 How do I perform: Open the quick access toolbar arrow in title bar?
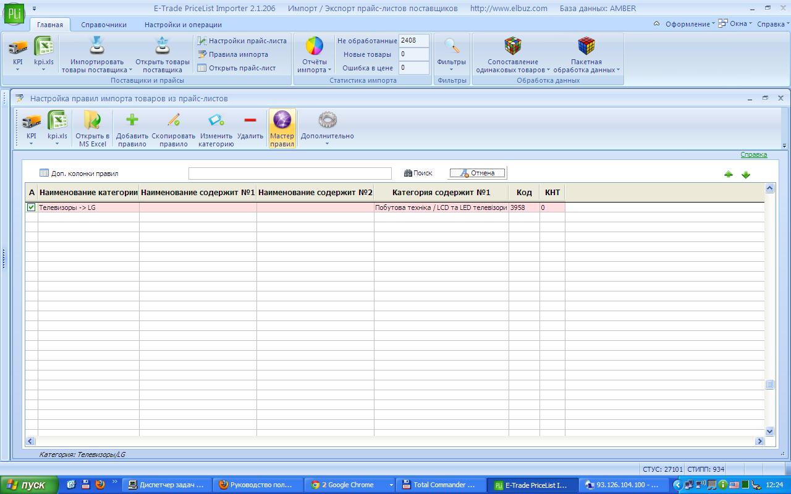tap(34, 9)
